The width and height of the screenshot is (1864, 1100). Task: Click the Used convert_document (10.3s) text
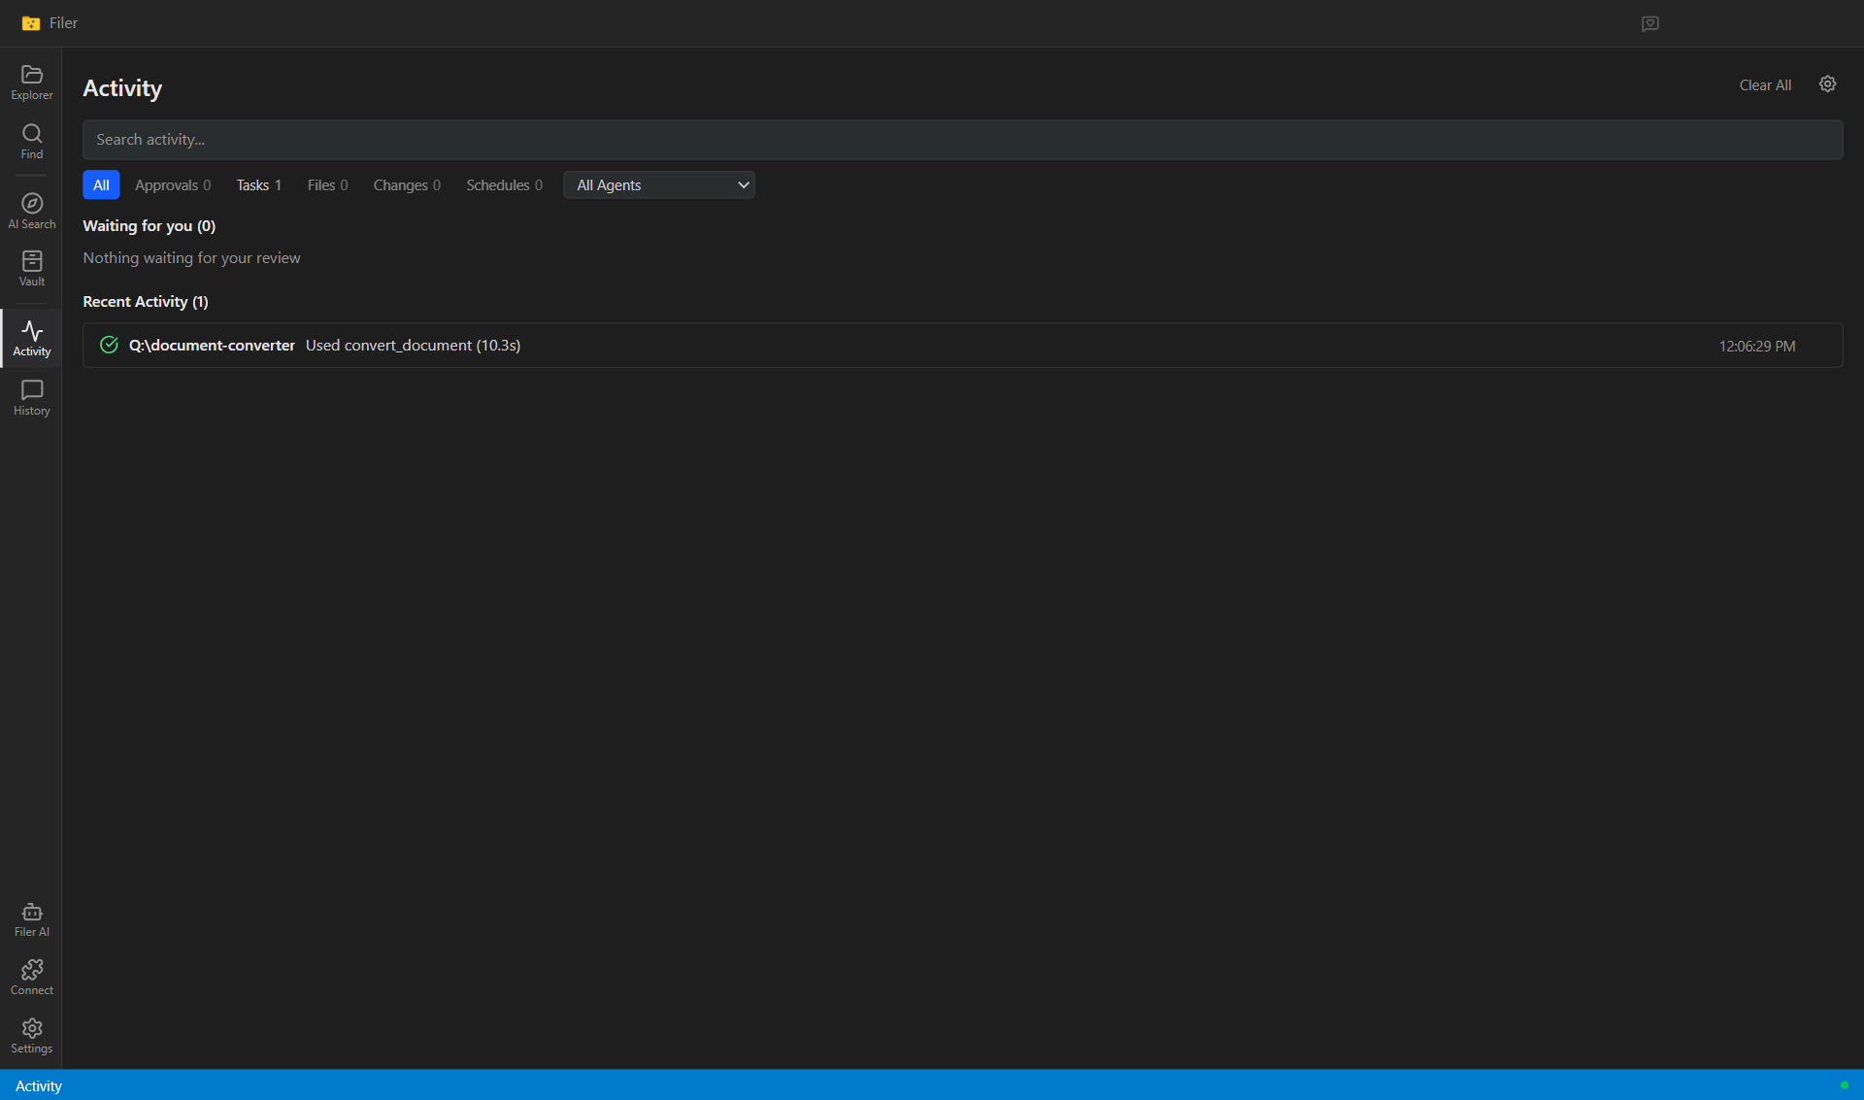[x=413, y=346]
